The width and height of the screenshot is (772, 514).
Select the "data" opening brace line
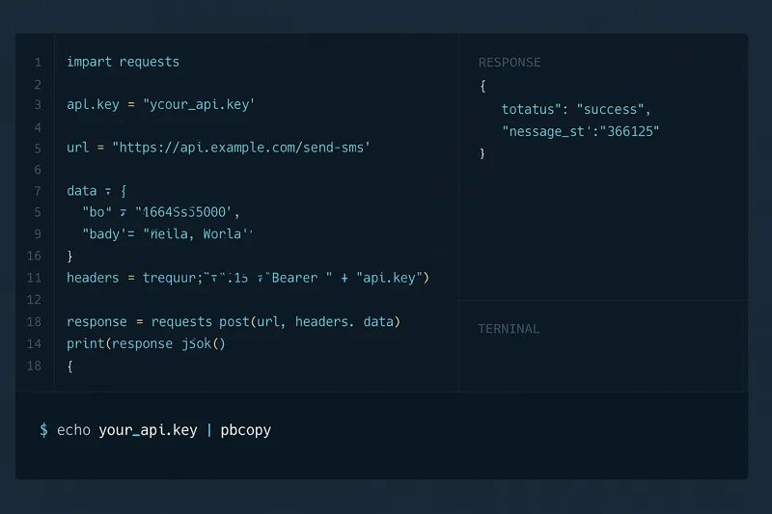pyautogui.click(x=97, y=191)
